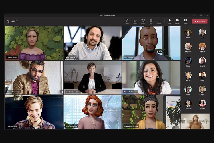Open the People panel

127,21
